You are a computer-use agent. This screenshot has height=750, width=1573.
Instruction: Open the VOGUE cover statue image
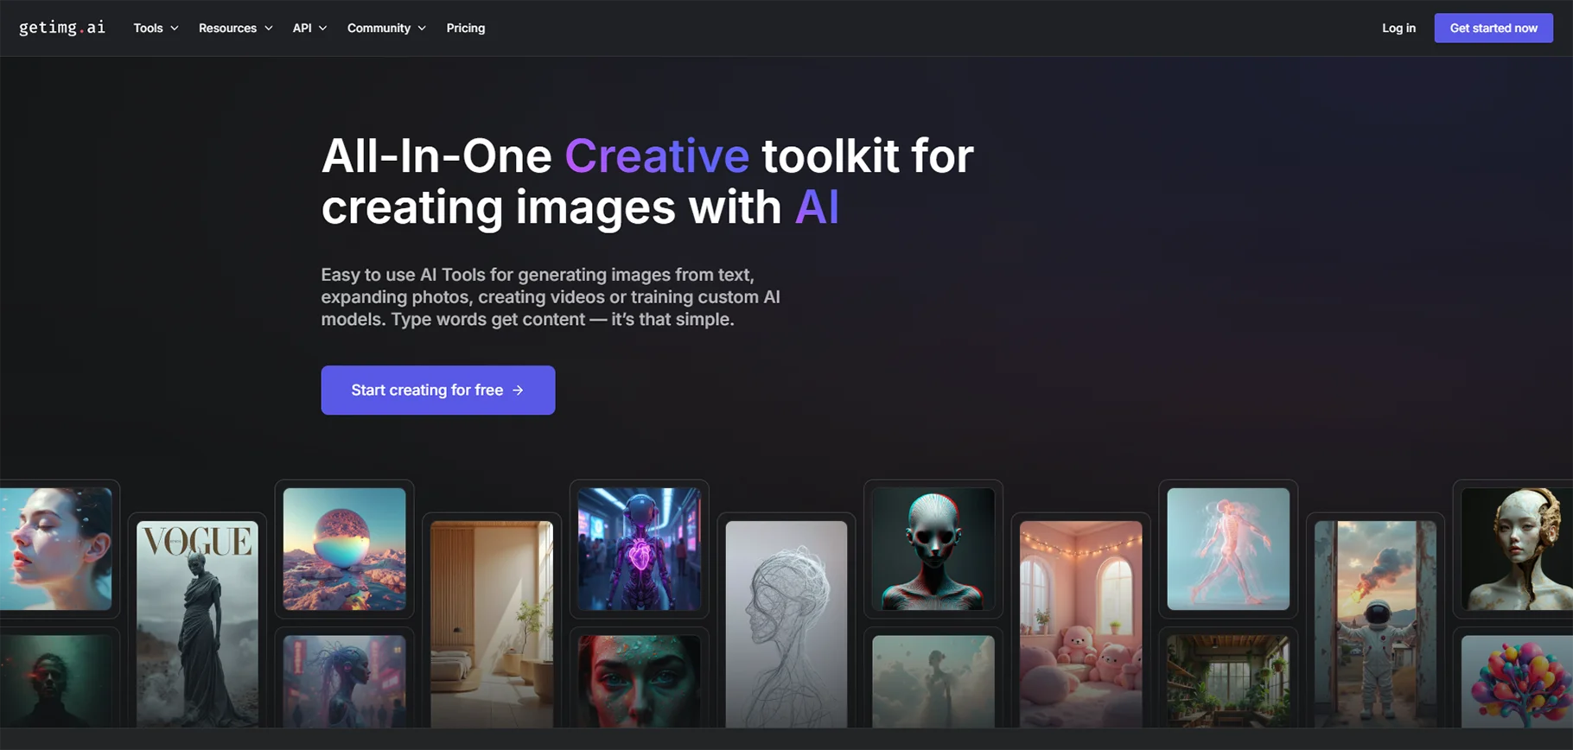click(x=197, y=624)
